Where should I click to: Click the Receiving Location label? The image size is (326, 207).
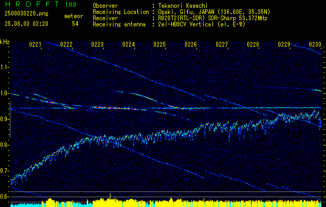coord(121,12)
